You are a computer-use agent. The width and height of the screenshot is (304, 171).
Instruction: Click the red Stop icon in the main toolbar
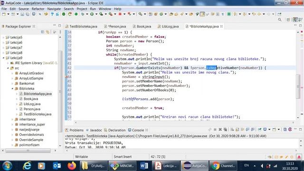tap(120, 14)
